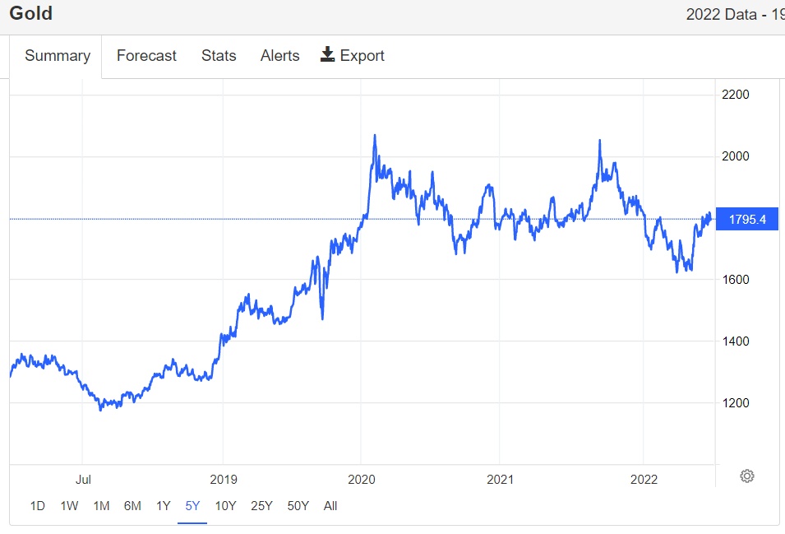Open the Forecast tab

pos(146,56)
